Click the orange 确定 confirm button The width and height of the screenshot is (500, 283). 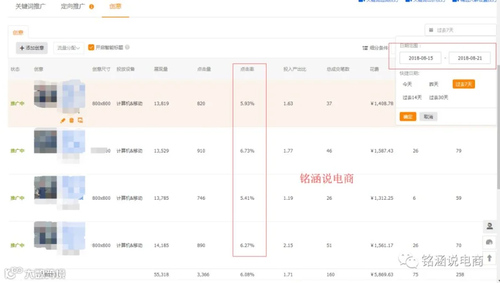pos(408,117)
